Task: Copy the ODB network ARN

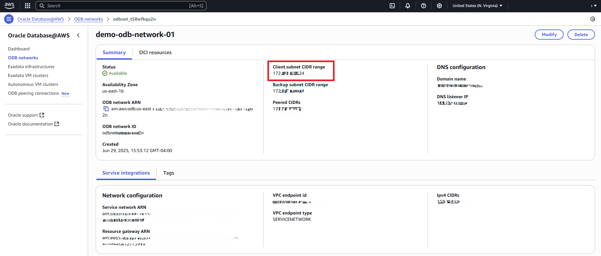Action: (106, 109)
